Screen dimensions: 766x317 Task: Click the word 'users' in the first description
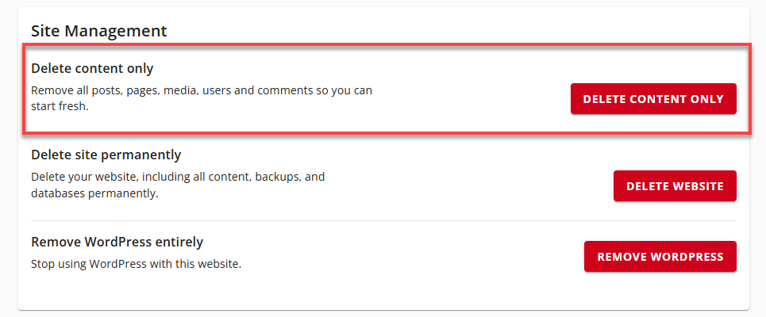coord(217,90)
